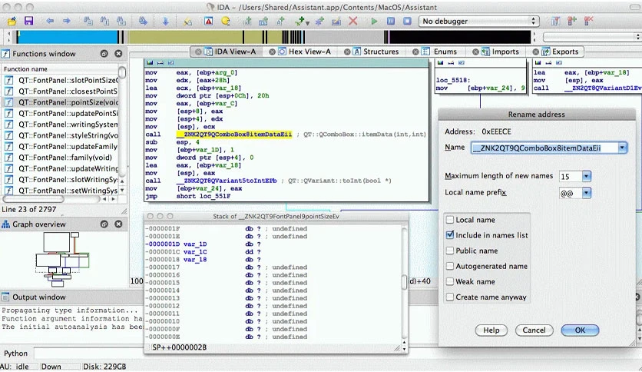Tick the Autogenerated name checkbox
Image resolution: width=642 pixels, height=372 pixels.
(449, 266)
